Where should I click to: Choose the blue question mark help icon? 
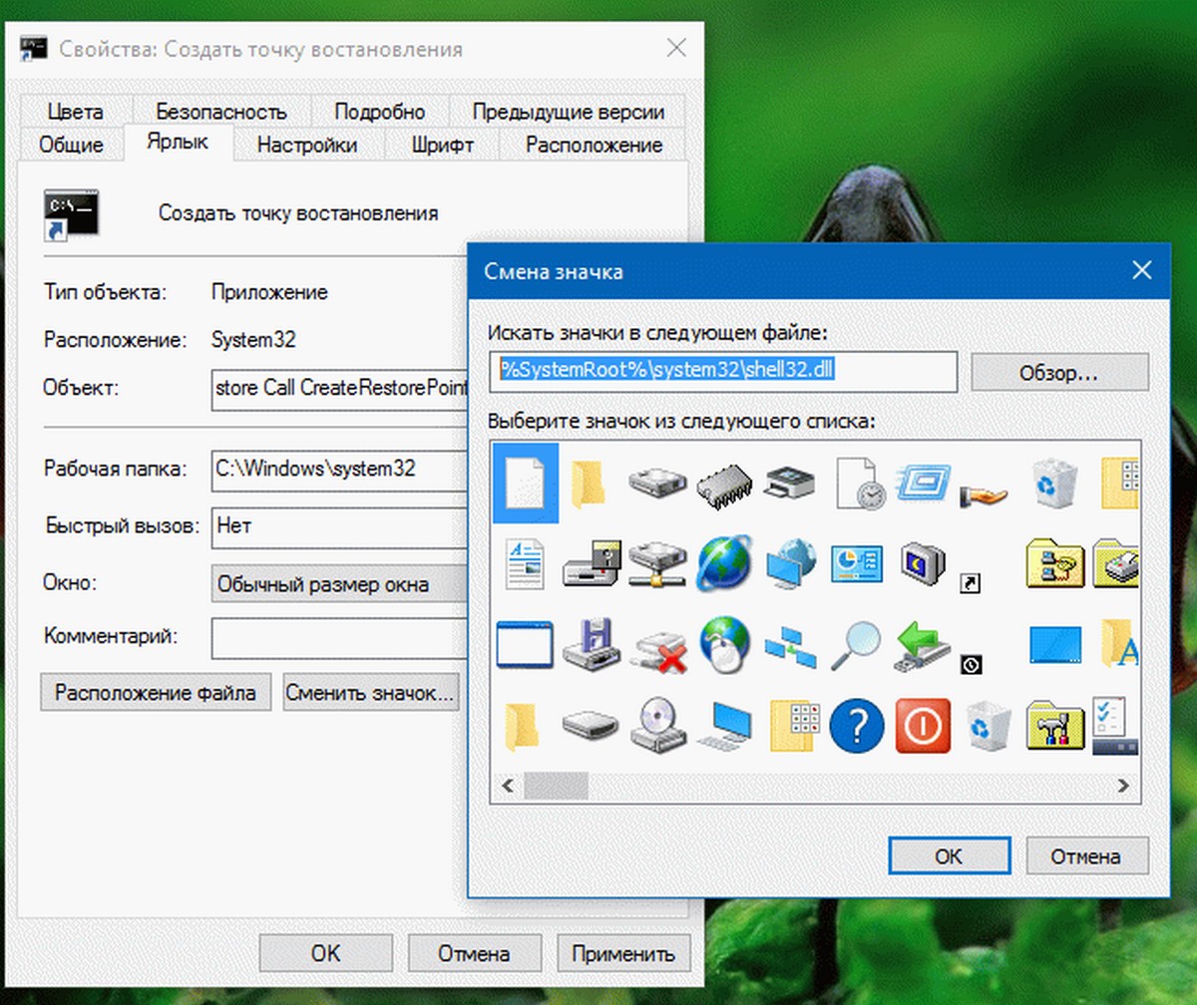click(x=856, y=725)
